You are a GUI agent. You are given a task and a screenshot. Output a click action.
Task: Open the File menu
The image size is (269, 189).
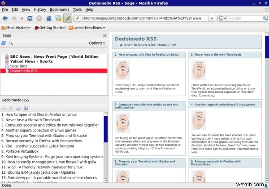(x=4, y=9)
